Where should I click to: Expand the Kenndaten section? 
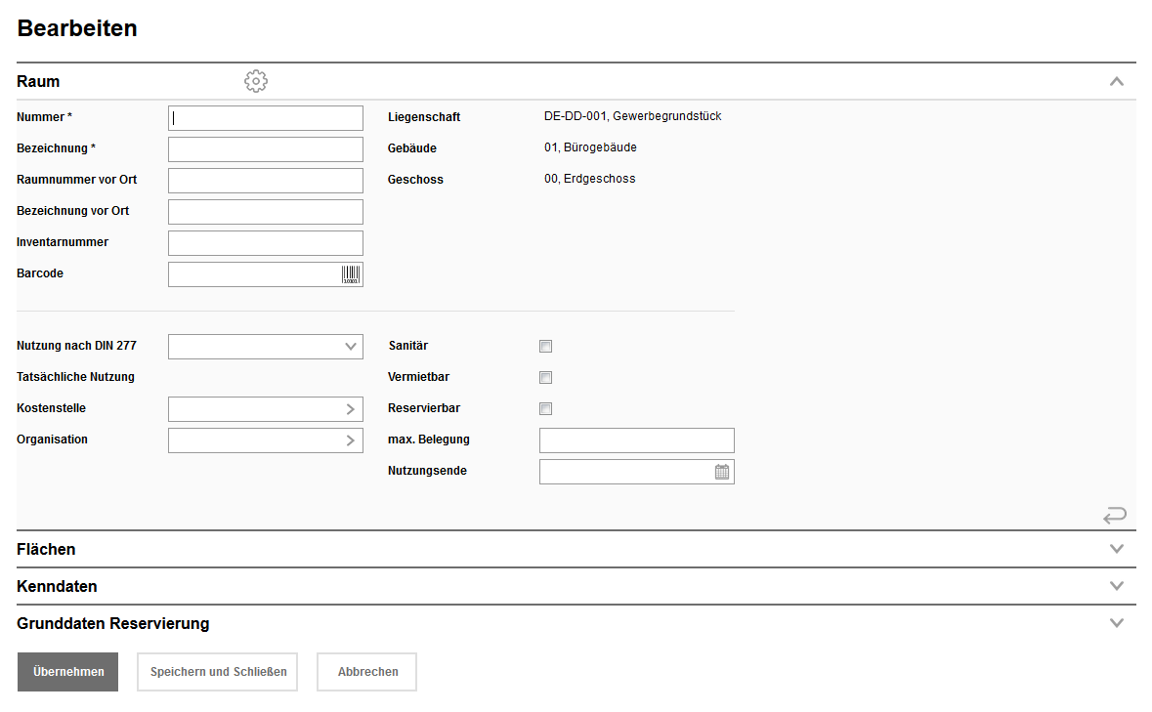(x=1117, y=586)
